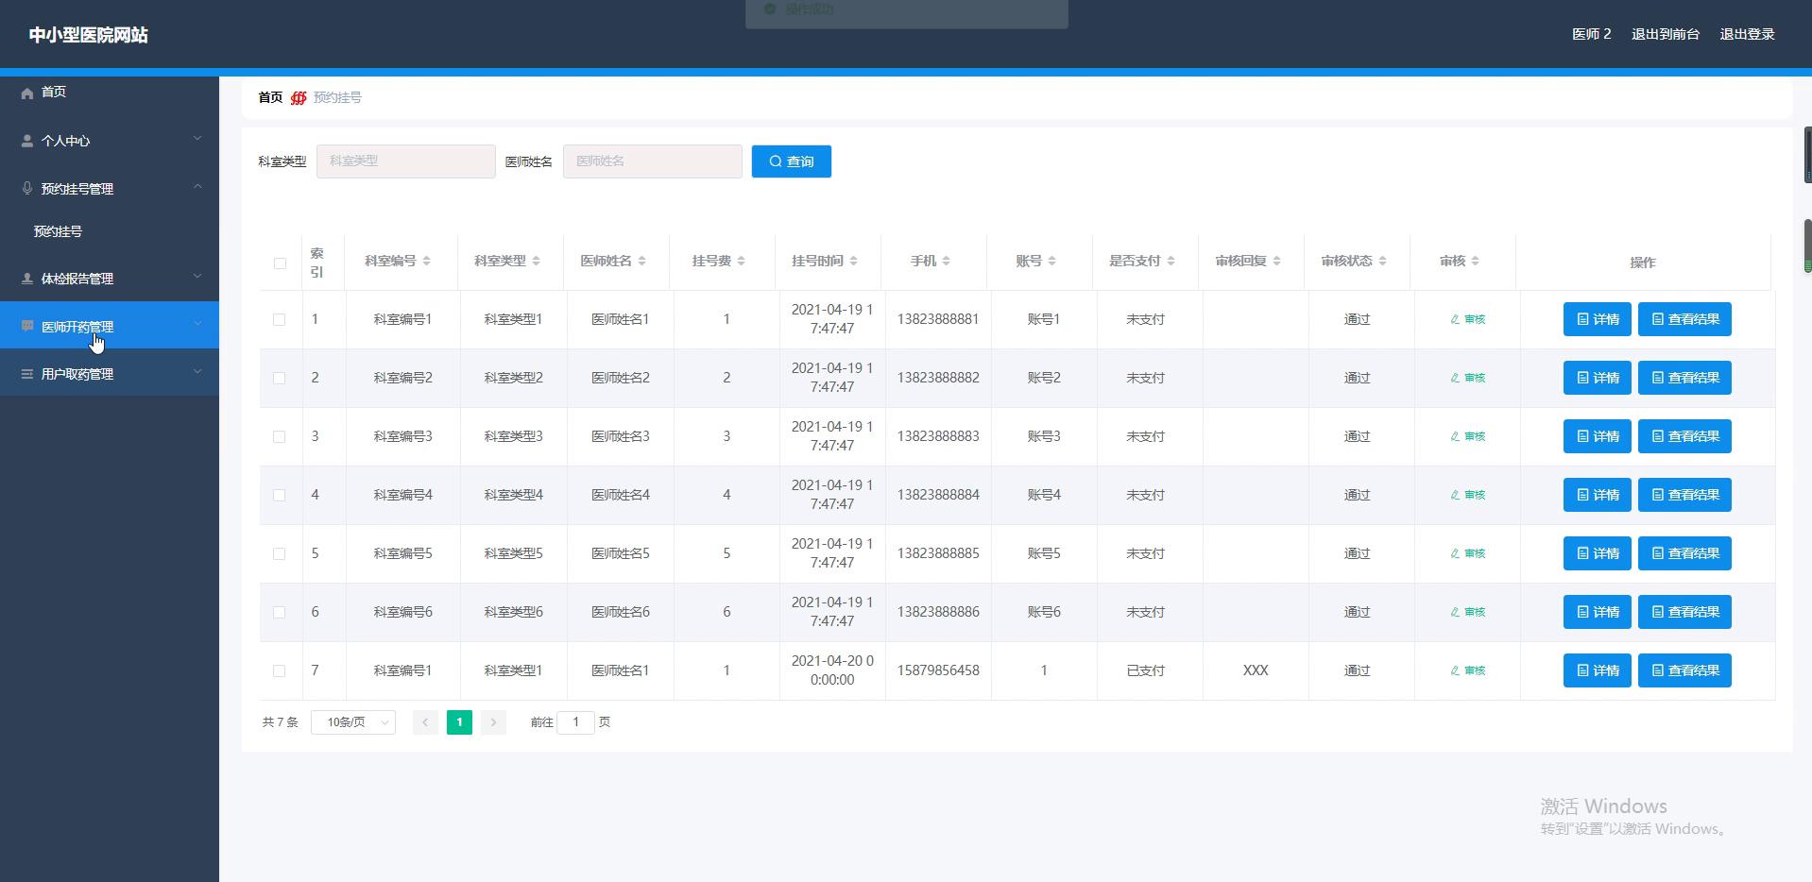
Task: Expand the 用户取药管理 menu section
Action: pos(197,372)
